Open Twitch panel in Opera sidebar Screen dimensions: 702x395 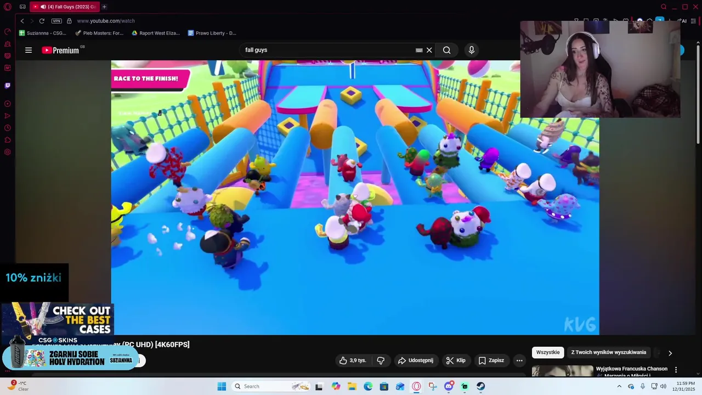pos(8,86)
